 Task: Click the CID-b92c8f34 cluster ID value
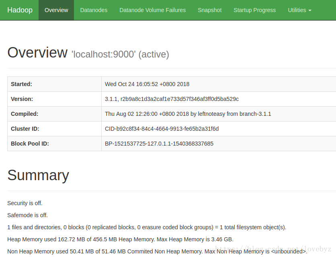click(162, 129)
